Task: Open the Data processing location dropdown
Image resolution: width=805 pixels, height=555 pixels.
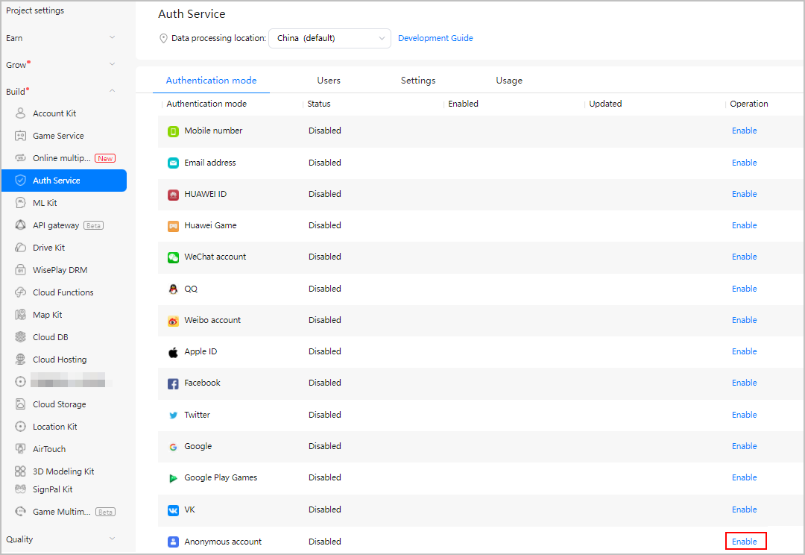Action: [329, 38]
